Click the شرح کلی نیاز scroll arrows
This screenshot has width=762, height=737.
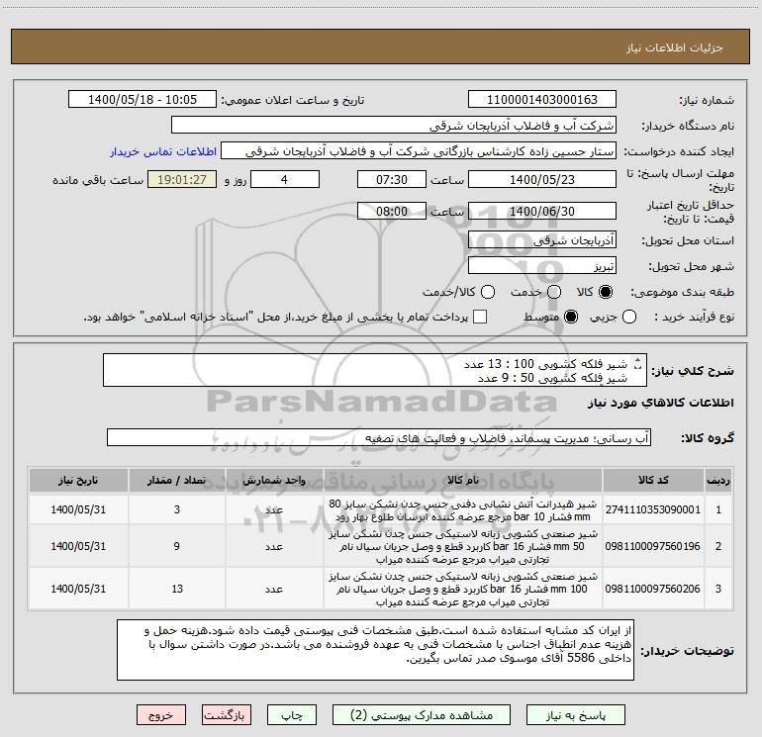(x=638, y=364)
